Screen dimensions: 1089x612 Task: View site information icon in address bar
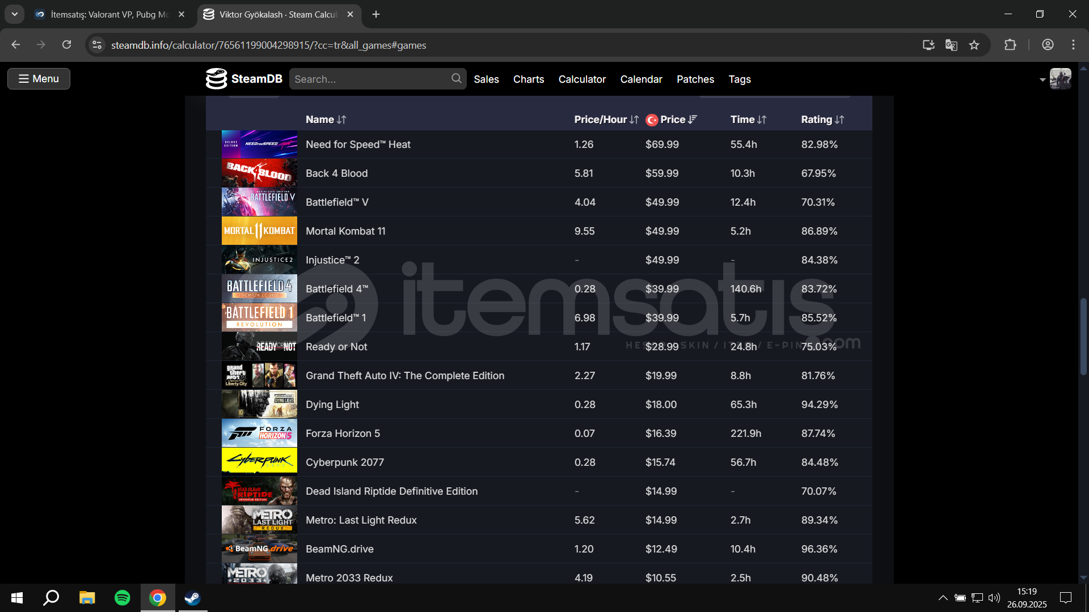click(97, 45)
